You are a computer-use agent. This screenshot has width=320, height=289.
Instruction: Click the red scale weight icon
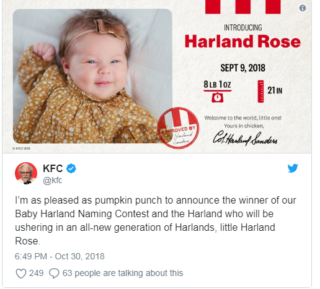tap(218, 97)
